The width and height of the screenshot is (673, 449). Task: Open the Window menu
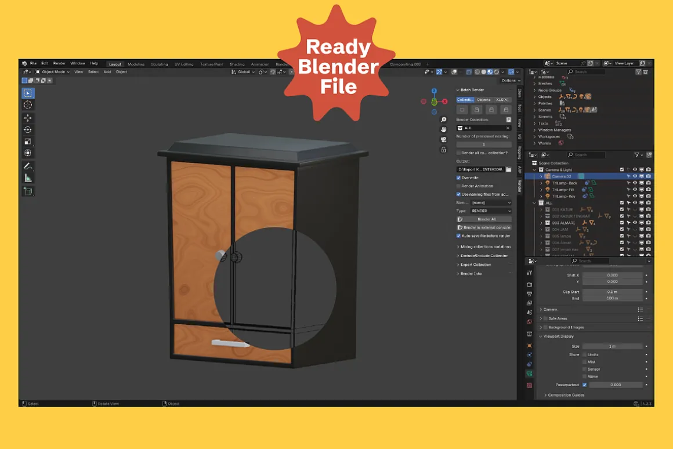point(78,63)
